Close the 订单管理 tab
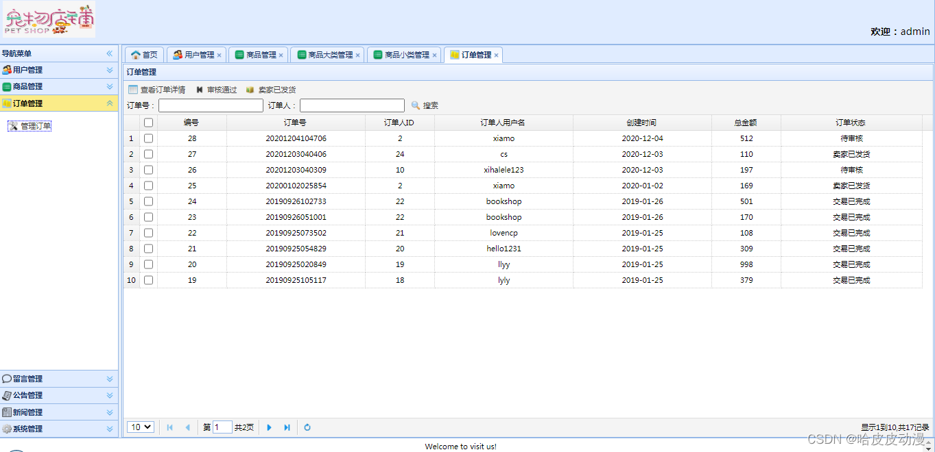 point(496,55)
